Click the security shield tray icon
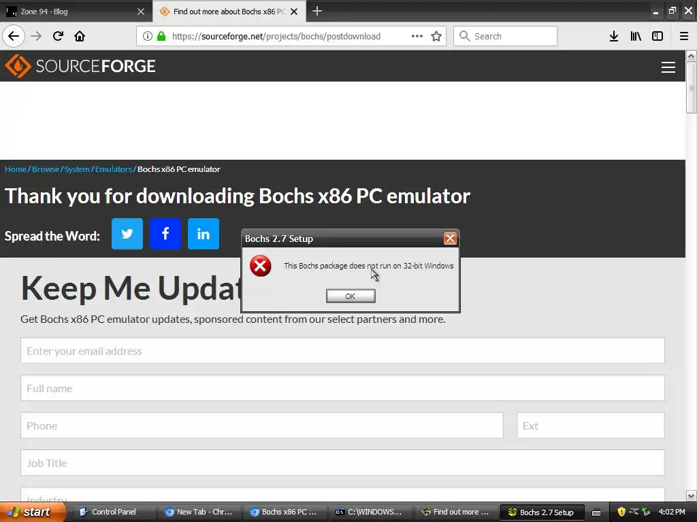The height and width of the screenshot is (522, 697). [621, 512]
